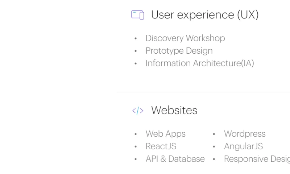Select the ReactJS list item

(161, 146)
